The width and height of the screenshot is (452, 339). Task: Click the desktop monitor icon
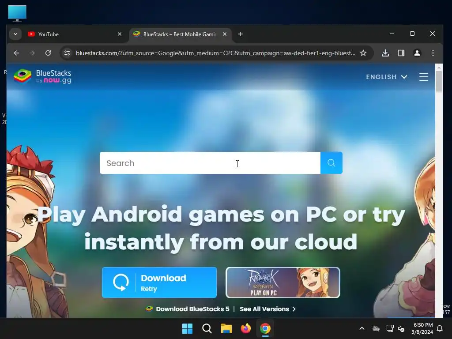[17, 14]
